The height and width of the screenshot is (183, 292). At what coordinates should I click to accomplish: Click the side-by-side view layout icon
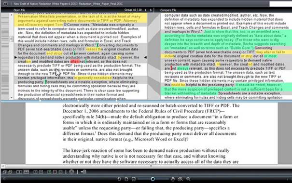click(19, 172)
